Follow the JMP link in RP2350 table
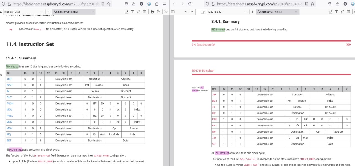This screenshot has height=166, width=355. (x=9, y=79)
